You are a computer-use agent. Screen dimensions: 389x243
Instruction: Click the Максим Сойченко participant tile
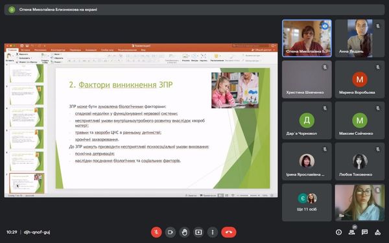coord(360,121)
